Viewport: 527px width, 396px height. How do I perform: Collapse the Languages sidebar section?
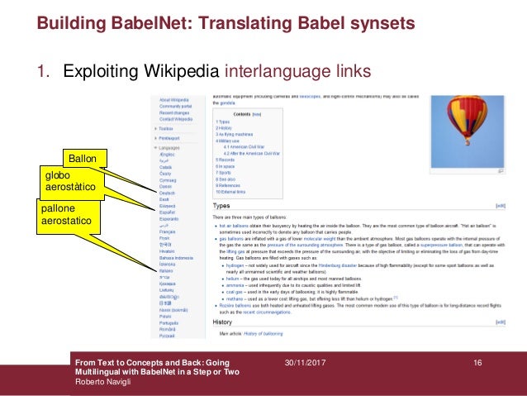[x=169, y=148]
